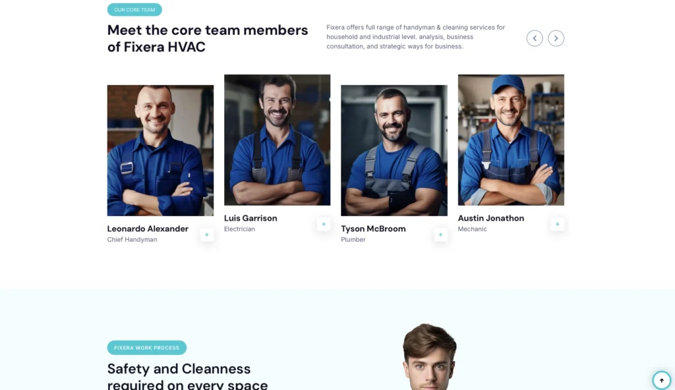Click the Safety and Cleanness heading
Screen dimensions: 675x390
point(187,376)
